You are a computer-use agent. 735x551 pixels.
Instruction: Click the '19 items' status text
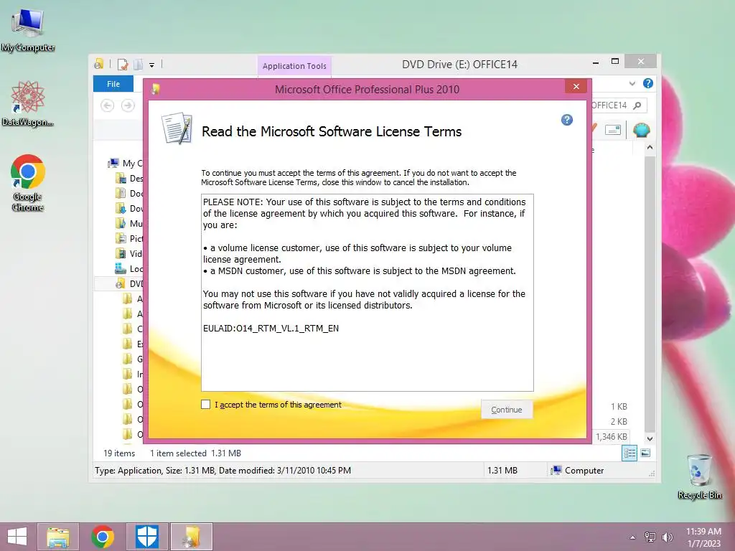(x=119, y=453)
